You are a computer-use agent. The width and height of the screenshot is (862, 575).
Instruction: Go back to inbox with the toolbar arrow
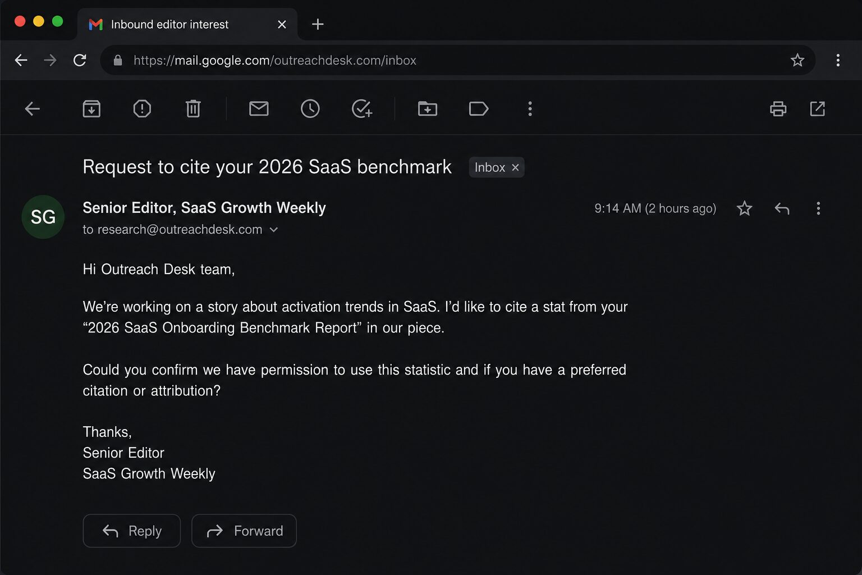pyautogui.click(x=33, y=109)
